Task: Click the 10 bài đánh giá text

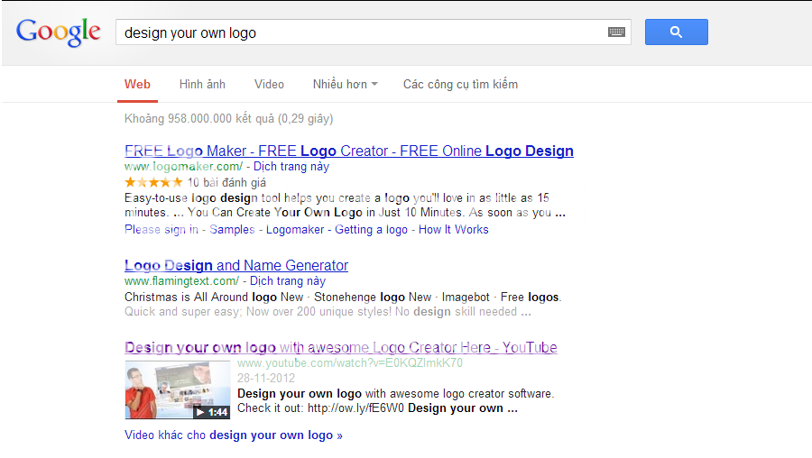Action: [x=226, y=182]
